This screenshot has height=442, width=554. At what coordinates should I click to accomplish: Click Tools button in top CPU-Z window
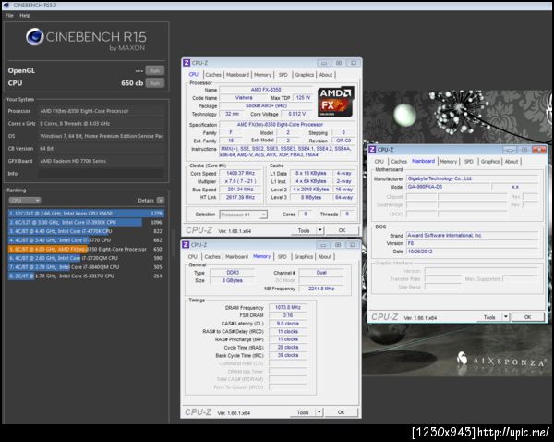[x=304, y=230]
